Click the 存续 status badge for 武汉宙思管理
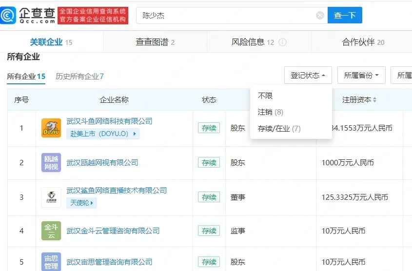This screenshot has height=271, width=412. [209, 262]
